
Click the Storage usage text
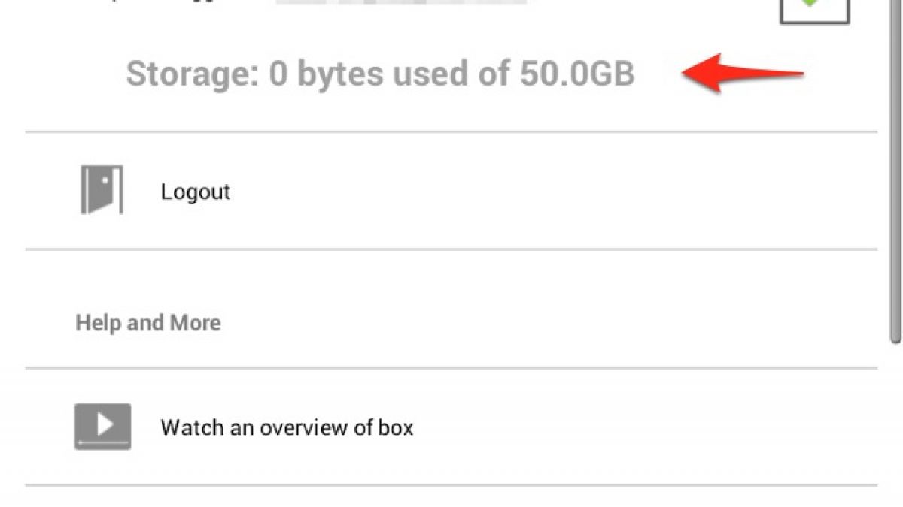[x=380, y=74]
